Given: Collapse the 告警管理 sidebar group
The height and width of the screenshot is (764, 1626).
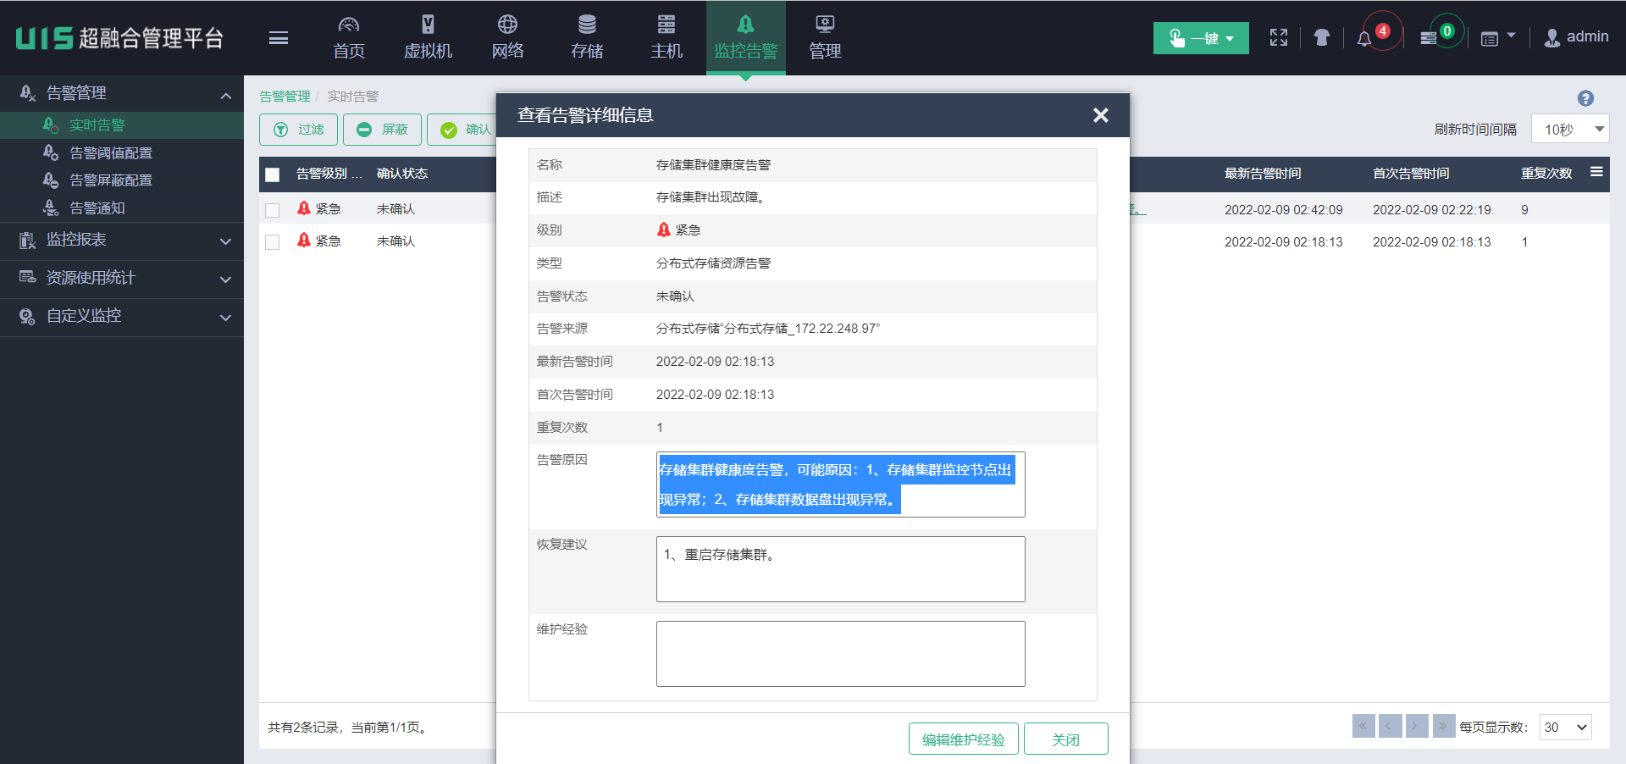Looking at the screenshot, I should pyautogui.click(x=122, y=93).
